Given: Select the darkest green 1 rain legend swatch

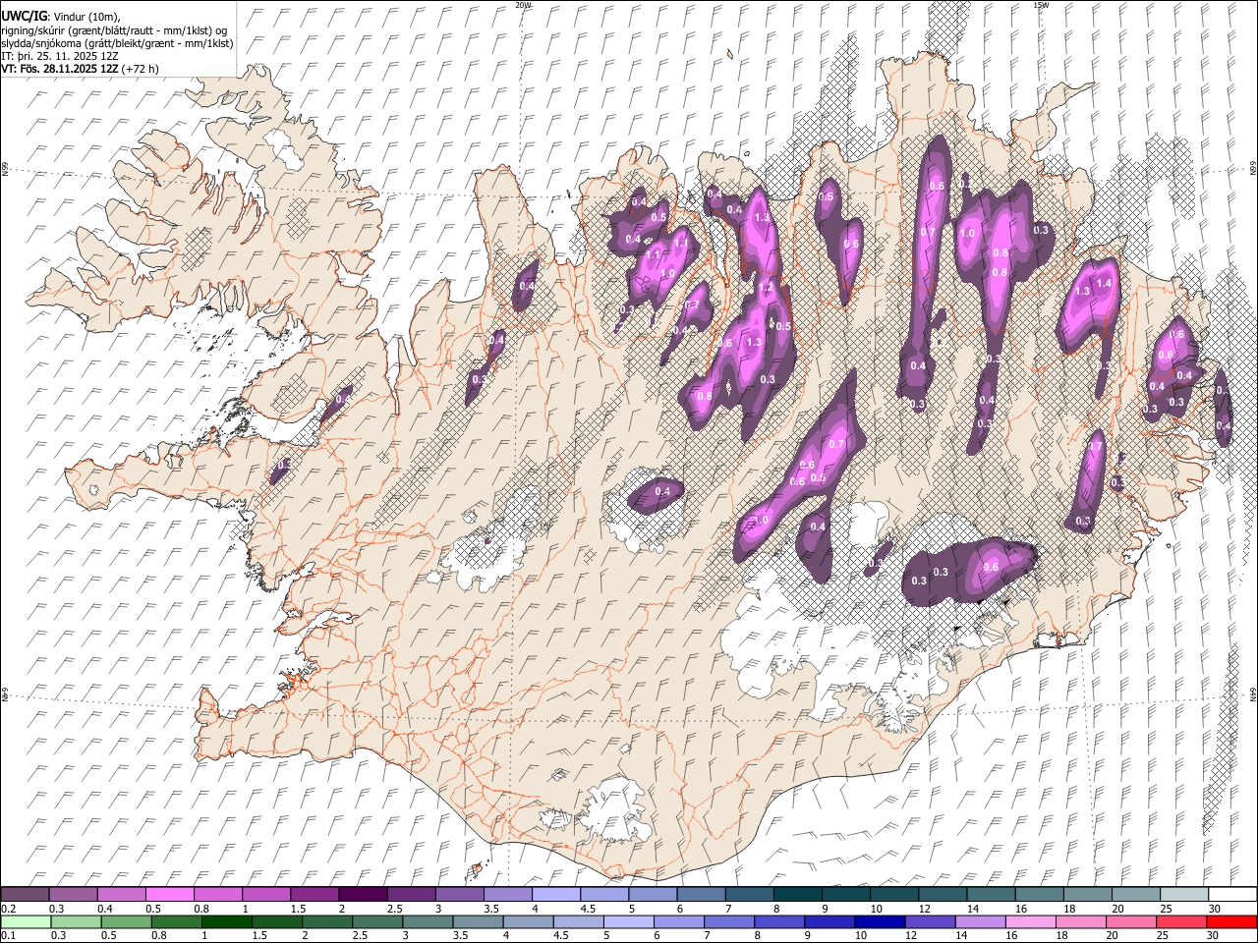Looking at the screenshot, I should coord(226,921).
